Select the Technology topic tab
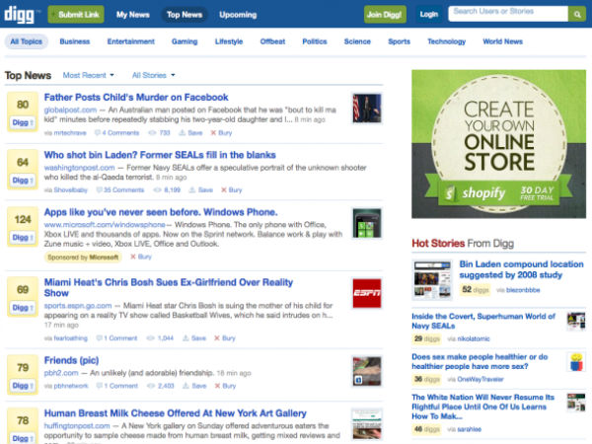This screenshot has width=592, height=444. 446,41
